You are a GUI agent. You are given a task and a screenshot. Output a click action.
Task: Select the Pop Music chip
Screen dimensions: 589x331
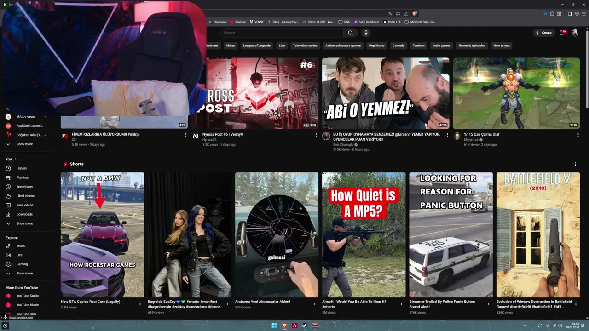coord(376,46)
